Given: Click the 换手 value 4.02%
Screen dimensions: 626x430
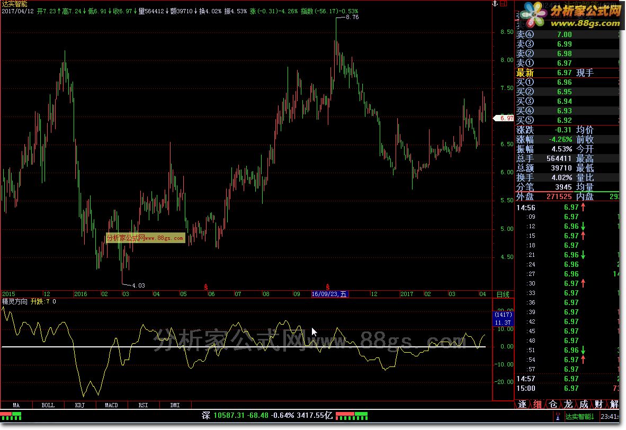Looking at the screenshot, I should click(x=562, y=178).
